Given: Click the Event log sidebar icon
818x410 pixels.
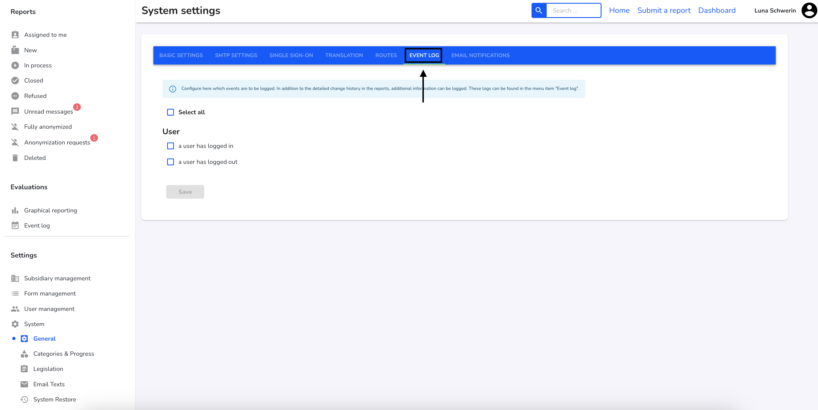Looking at the screenshot, I should coord(15,225).
